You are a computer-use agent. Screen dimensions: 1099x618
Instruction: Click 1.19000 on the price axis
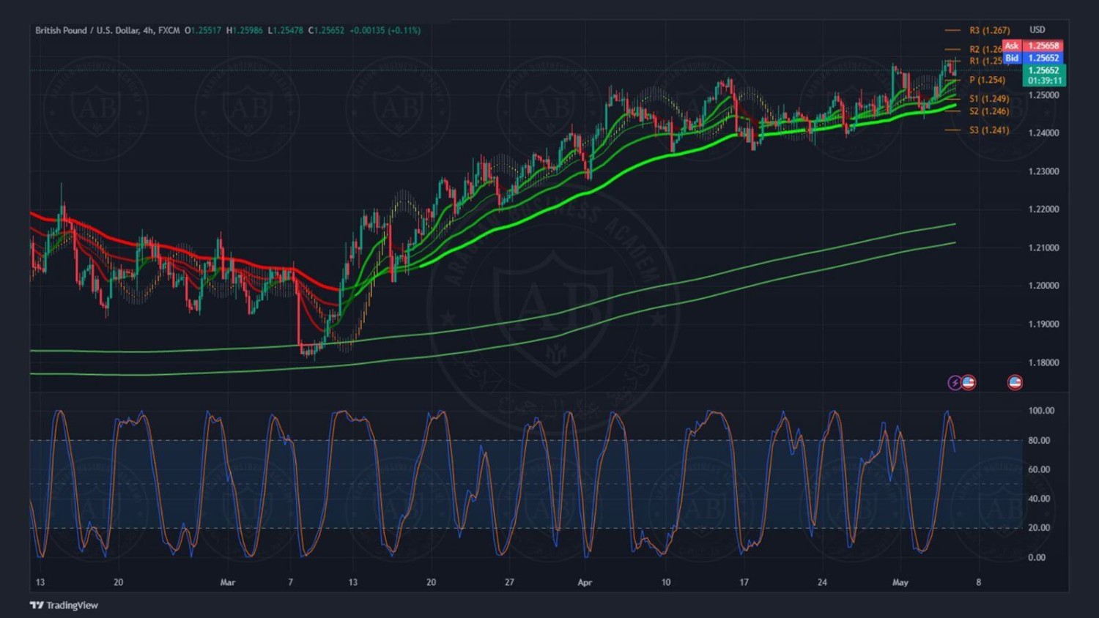click(1043, 324)
